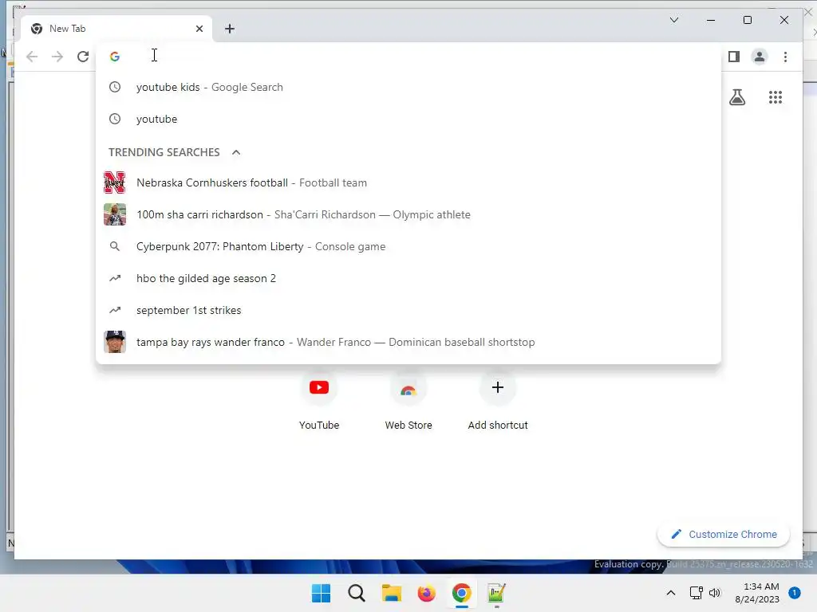The width and height of the screenshot is (817, 612).
Task: Click the Chrome taskbar icon
Action: click(462, 593)
